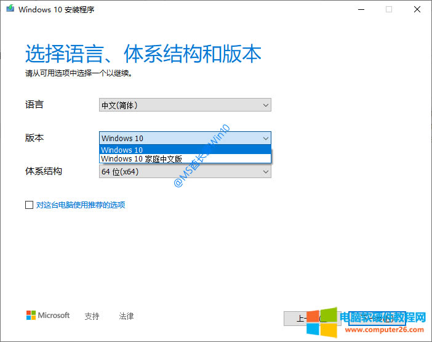Image resolution: width=432 pixels, height=342 pixels.
Task: Tick 对这台电脑使用推荐的选项 checkbox
Action: 29,205
